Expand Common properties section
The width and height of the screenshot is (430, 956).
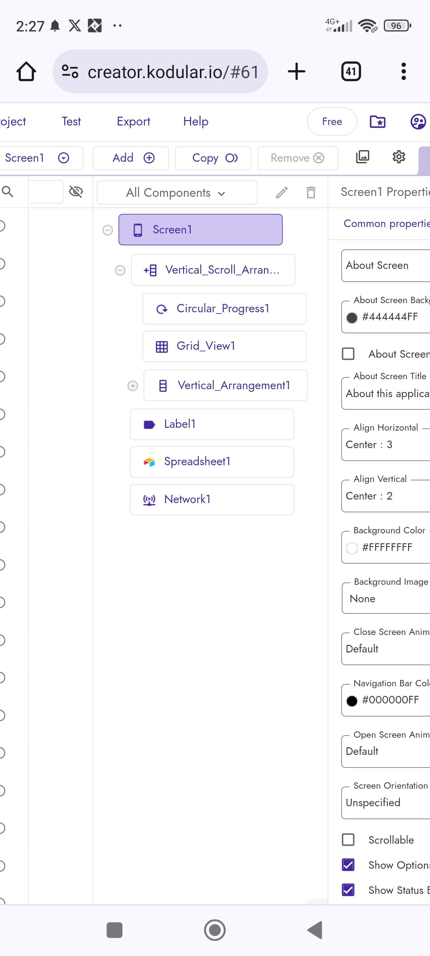point(387,223)
